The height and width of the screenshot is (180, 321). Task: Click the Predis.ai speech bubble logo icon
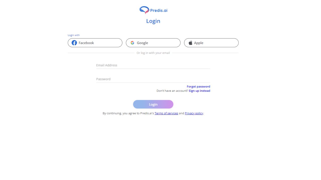pyautogui.click(x=144, y=10)
